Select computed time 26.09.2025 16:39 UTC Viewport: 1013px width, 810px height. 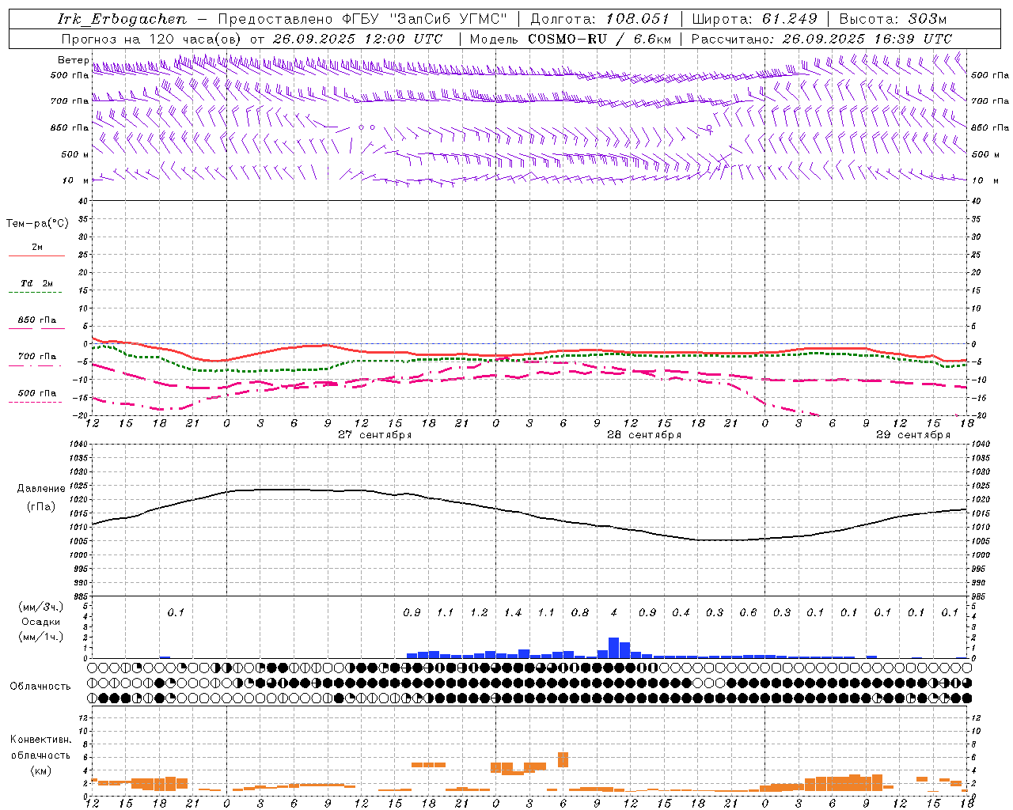pos(867,39)
